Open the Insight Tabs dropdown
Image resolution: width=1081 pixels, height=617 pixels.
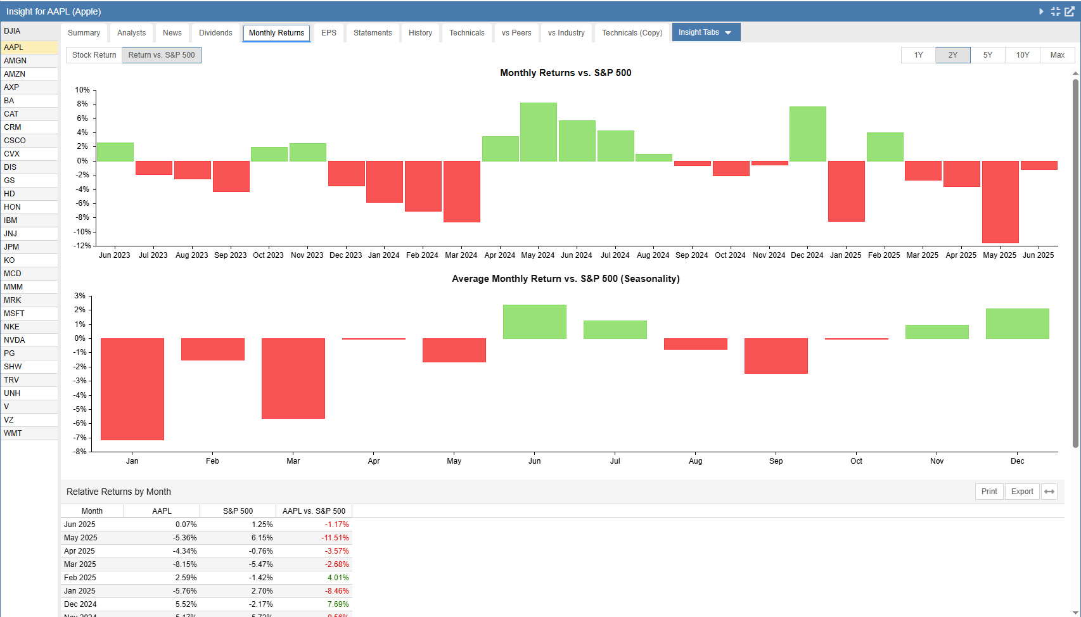706,32
